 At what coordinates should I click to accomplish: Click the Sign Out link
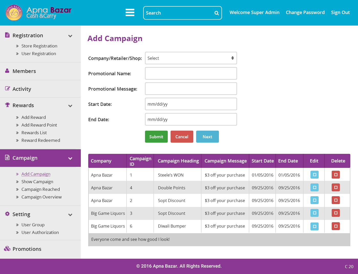click(x=340, y=13)
